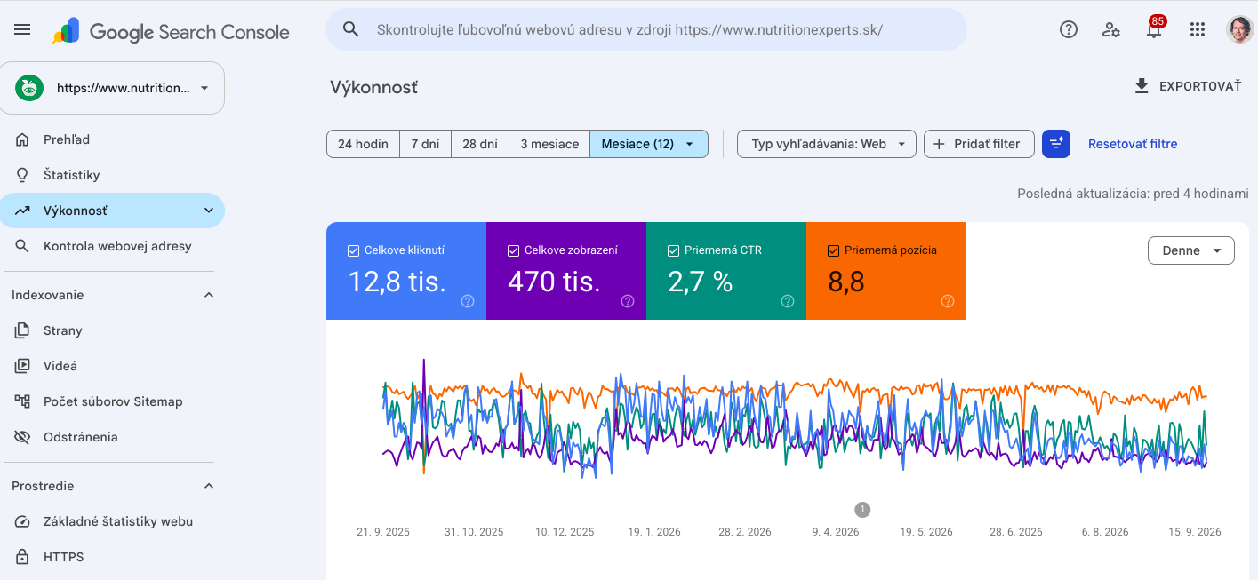Screen dimensions: 1258x580
Task: Uncheck the Priemerná CTR checkbox
Action: click(673, 250)
